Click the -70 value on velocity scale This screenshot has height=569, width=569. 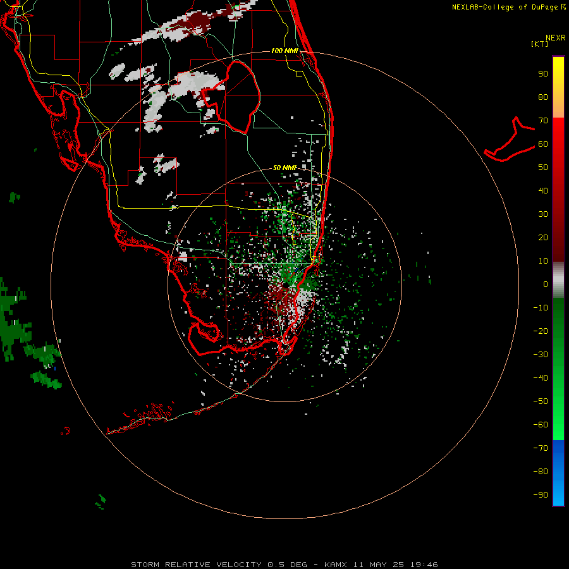point(541,448)
